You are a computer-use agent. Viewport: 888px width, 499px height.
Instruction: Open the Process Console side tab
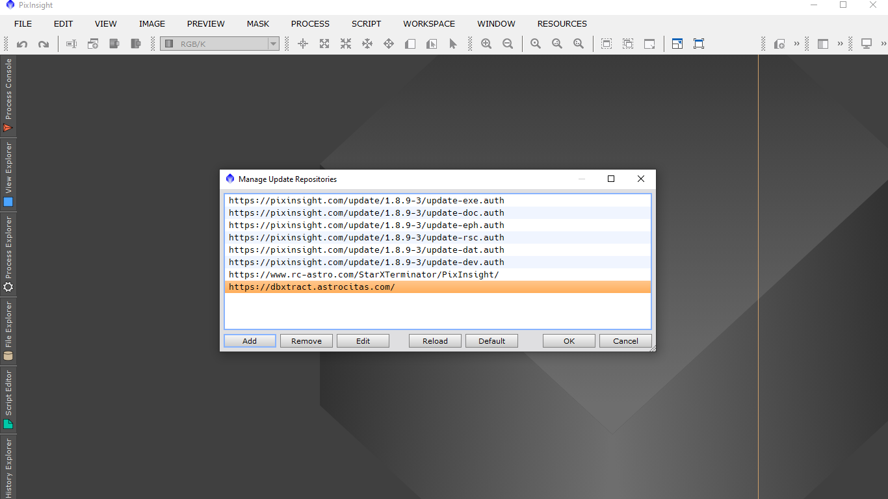[x=8, y=95]
